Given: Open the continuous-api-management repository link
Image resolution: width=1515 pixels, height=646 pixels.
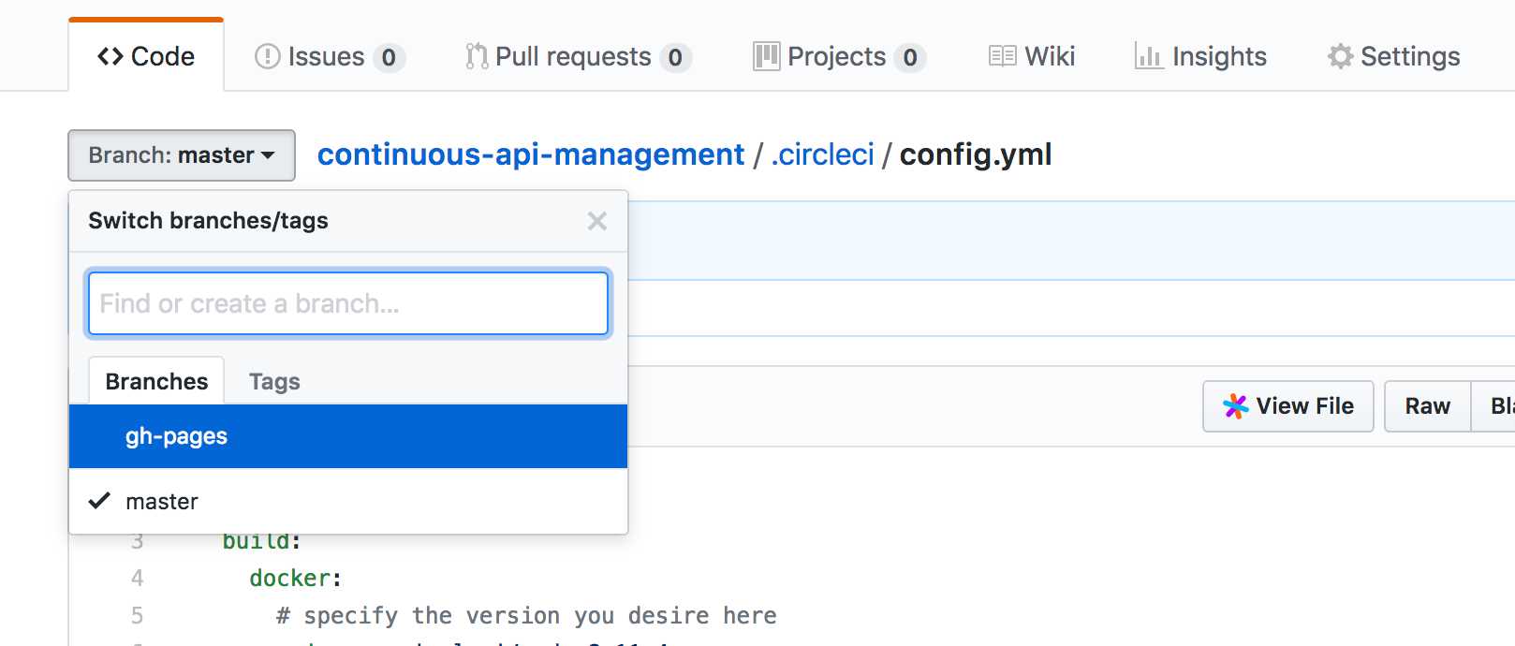Looking at the screenshot, I should [531, 154].
